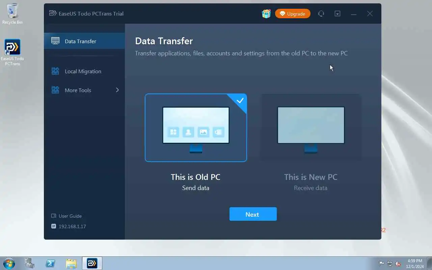Select the This is Old PC card
432x270 pixels.
(196, 128)
